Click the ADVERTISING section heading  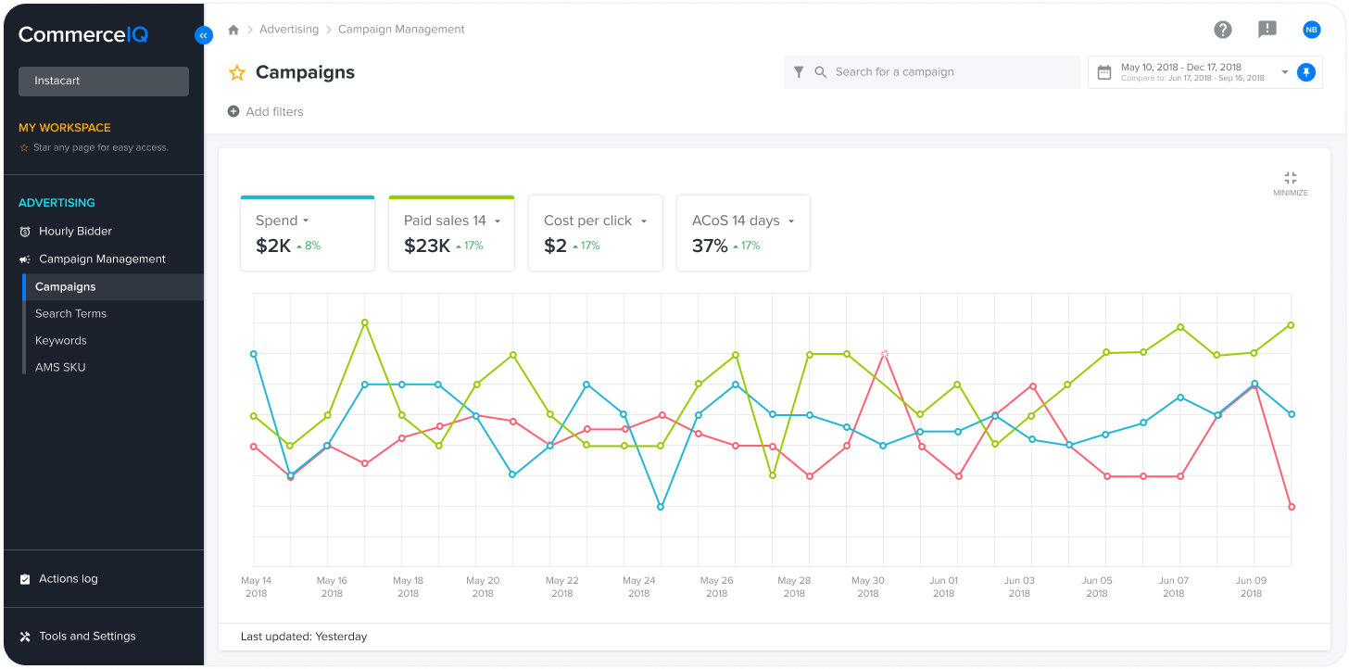pos(57,203)
